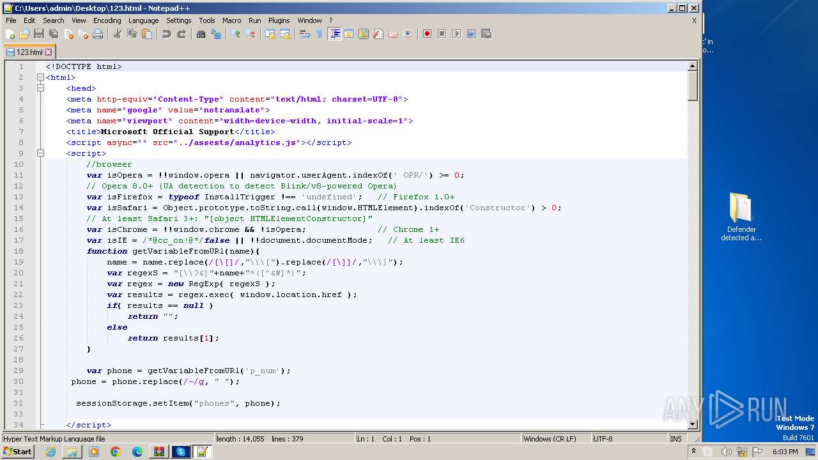The width and height of the screenshot is (818, 460).
Task: Click the title text Microsoft Official Support
Action: [x=167, y=132]
